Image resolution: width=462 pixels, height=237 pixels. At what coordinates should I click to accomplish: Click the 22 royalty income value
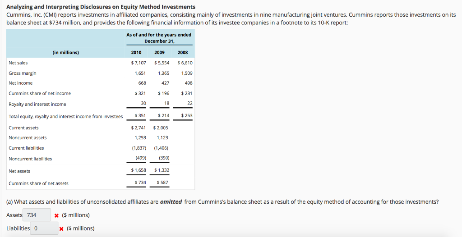click(x=190, y=103)
